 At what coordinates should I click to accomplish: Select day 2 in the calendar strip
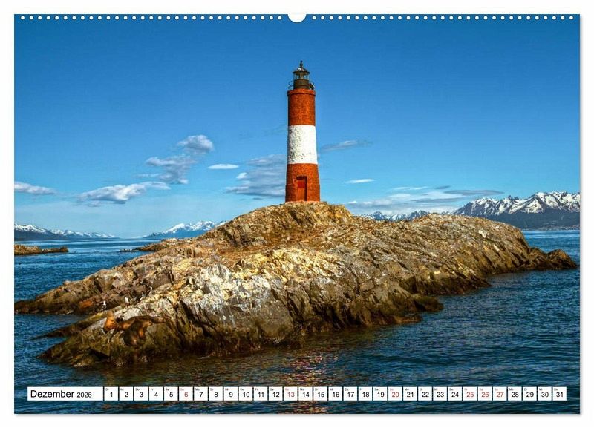(x=125, y=394)
